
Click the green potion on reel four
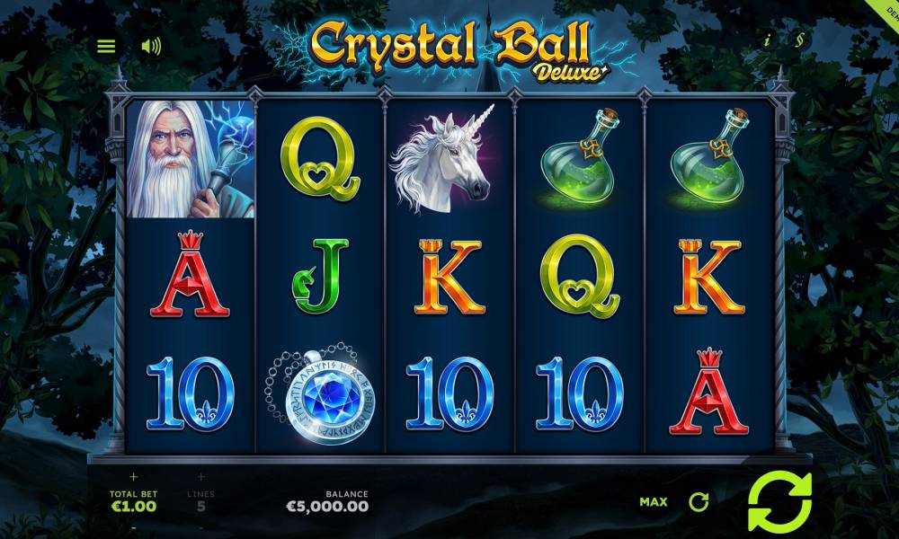pyautogui.click(x=578, y=156)
